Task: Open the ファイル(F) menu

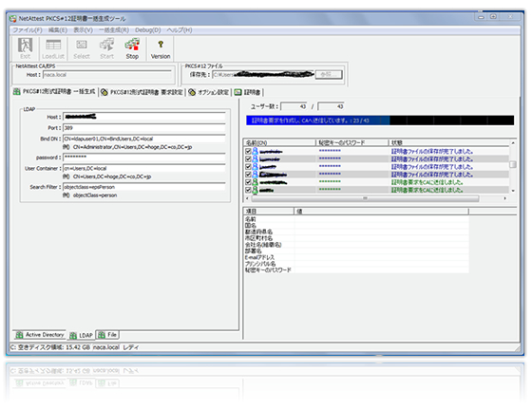Action: tap(28, 30)
